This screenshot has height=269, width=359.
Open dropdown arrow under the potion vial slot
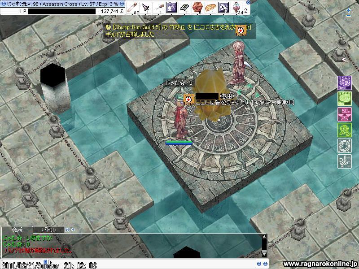133,14
